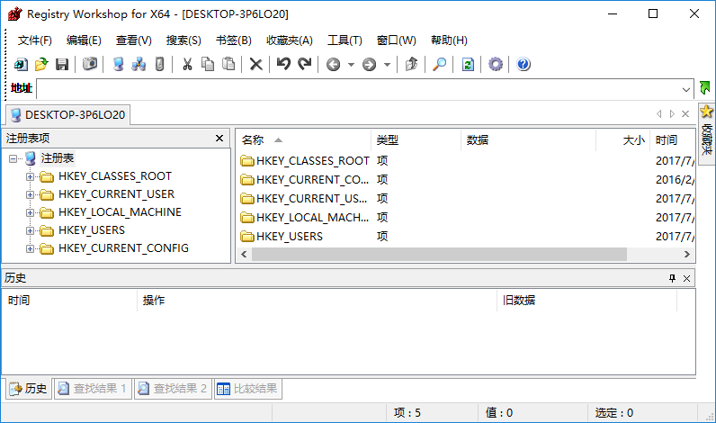Copy using the toolbar copy icon
The width and height of the screenshot is (716, 423).
click(208, 65)
